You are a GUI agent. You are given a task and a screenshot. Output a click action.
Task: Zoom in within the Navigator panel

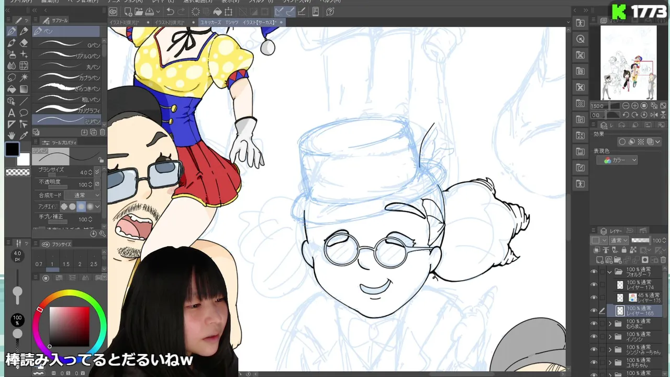[x=635, y=106]
